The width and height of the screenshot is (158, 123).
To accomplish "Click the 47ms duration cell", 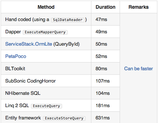I will [105, 19].
